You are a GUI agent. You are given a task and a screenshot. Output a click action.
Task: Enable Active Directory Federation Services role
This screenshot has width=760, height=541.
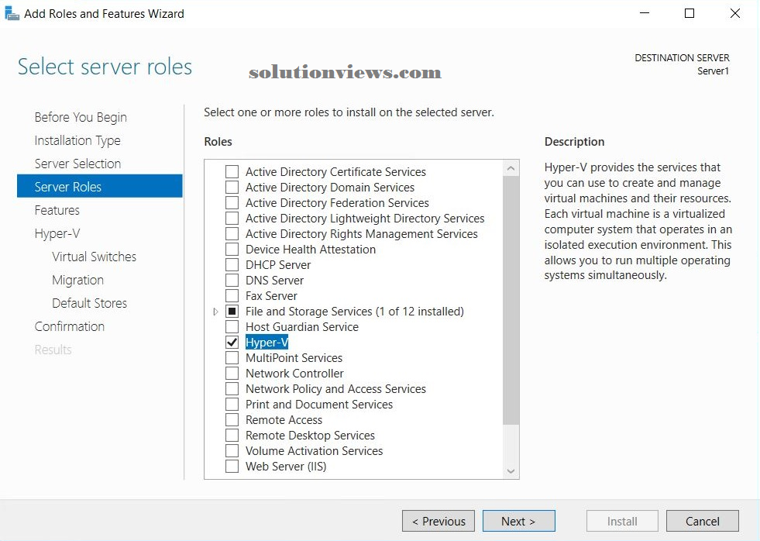232,202
